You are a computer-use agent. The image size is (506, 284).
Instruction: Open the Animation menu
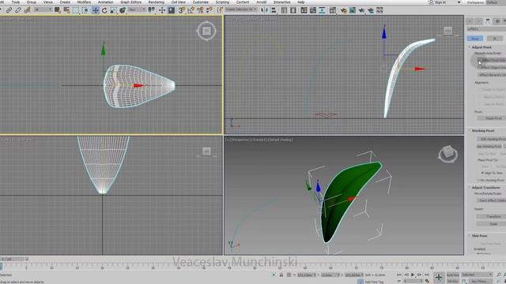click(x=105, y=2)
